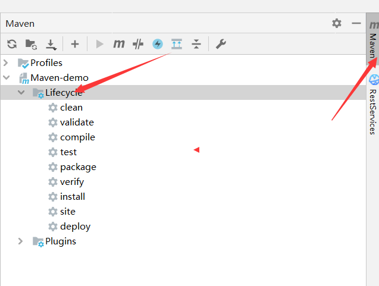Select the package lifecycle goal
Viewport: 379px width, 286px height.
(183, 167)
